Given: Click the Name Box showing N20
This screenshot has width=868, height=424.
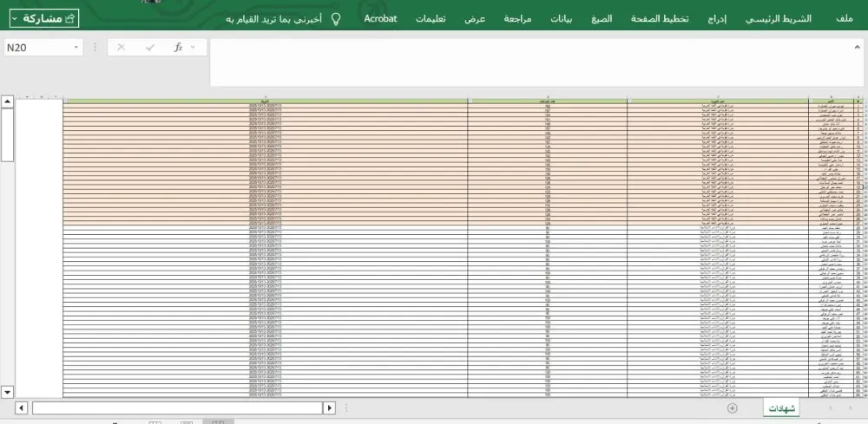Looking at the screenshot, I should point(37,48).
